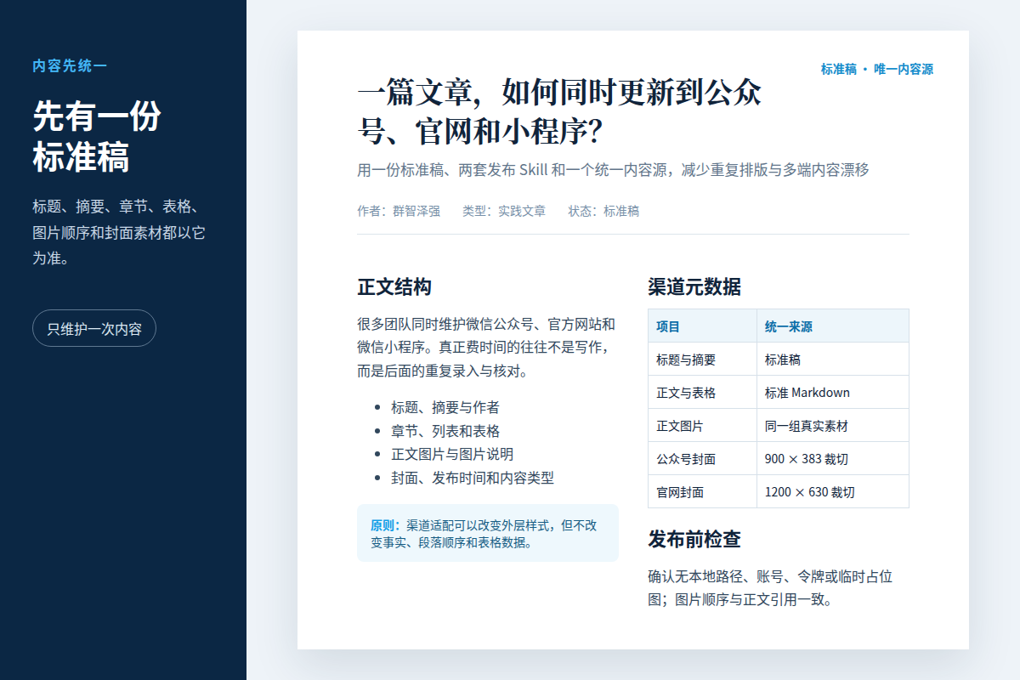Click the 发布前检查 section heading
Image resolution: width=1020 pixels, height=680 pixels.
pos(694,539)
